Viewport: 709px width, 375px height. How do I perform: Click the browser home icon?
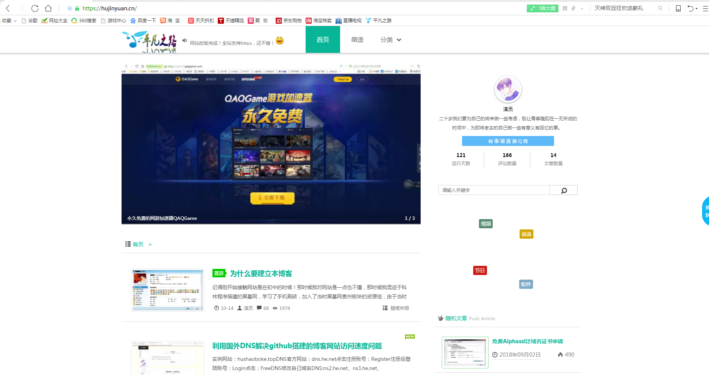pos(48,8)
